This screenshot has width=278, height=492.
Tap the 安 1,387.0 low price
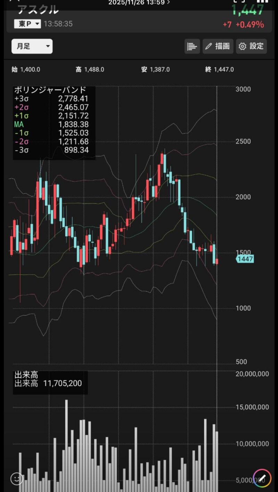(x=155, y=70)
